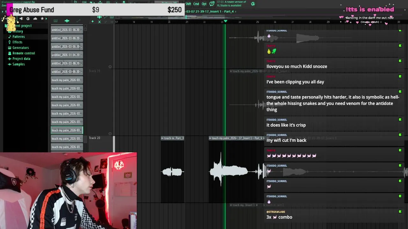Click bar 18 on the playlist ruler
This screenshot has height=229, width=408.
click(x=134, y=22)
